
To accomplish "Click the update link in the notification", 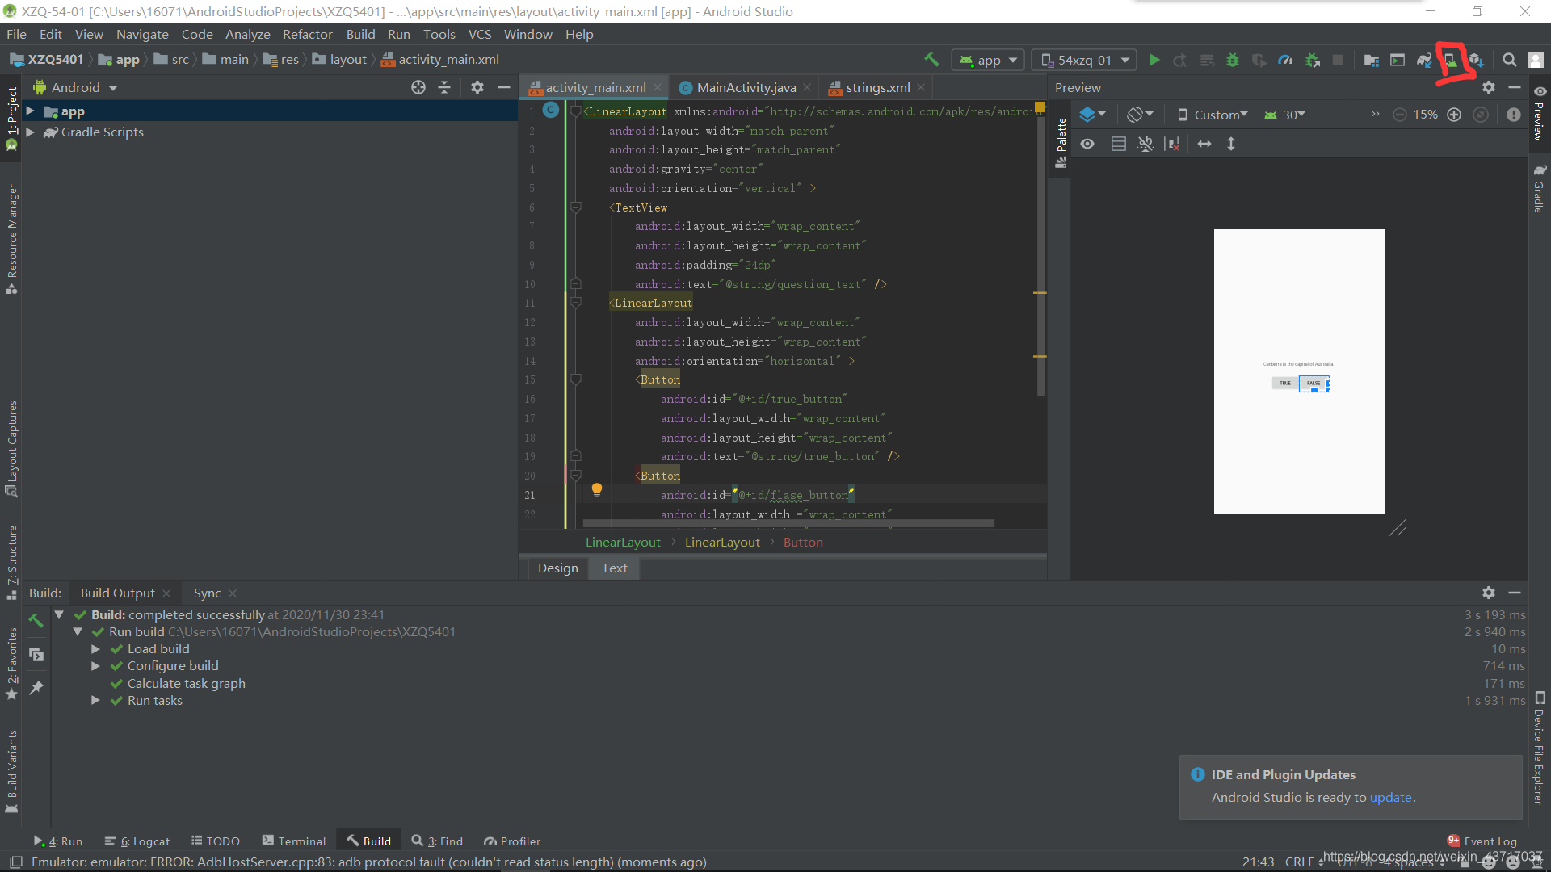I will click(1390, 797).
